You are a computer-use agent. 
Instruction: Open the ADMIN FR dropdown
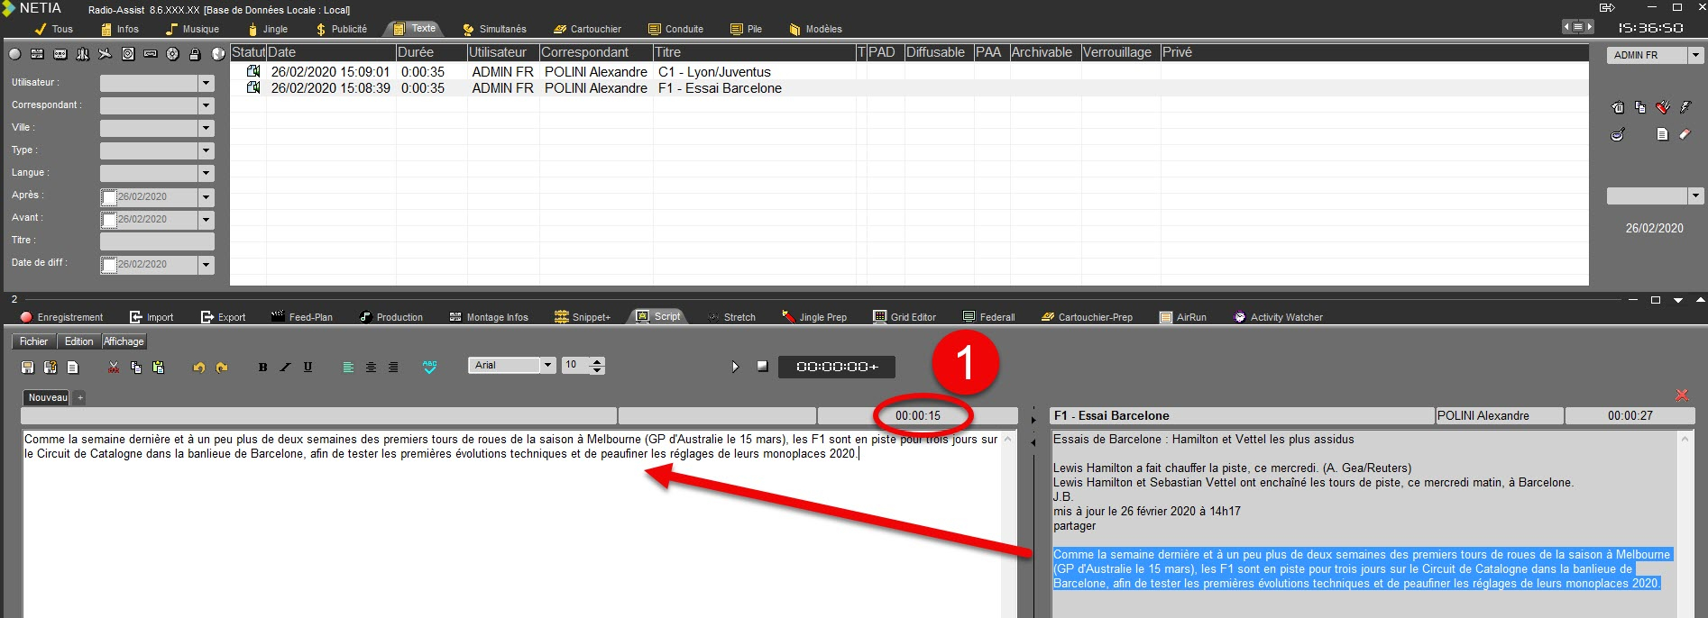coord(1695,55)
